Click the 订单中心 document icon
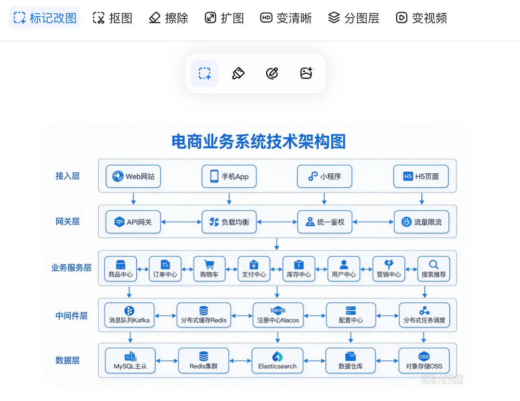Image resolution: width=520 pixels, height=401 pixels. [x=165, y=264]
